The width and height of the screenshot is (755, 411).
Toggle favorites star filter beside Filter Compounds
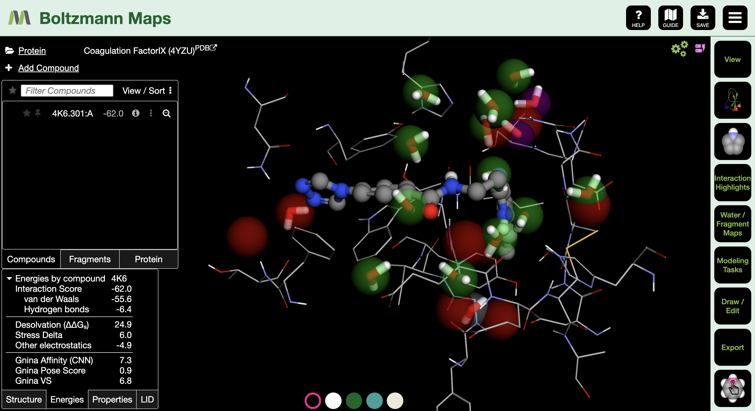coord(12,90)
